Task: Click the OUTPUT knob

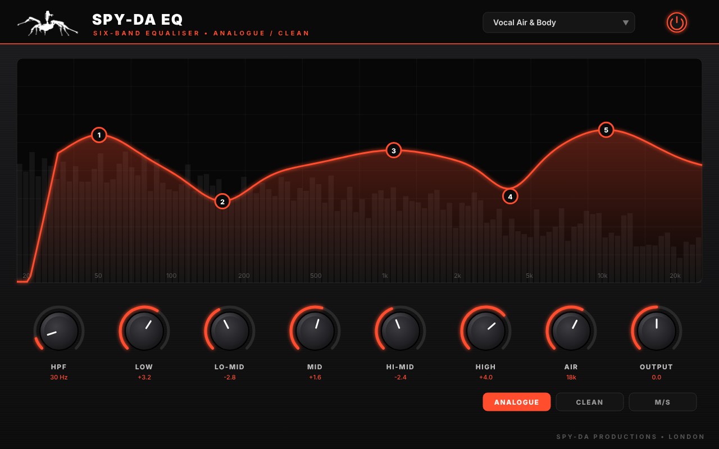Action: pyautogui.click(x=657, y=331)
